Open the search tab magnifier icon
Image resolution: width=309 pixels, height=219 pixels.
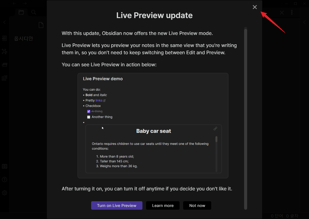34,12
